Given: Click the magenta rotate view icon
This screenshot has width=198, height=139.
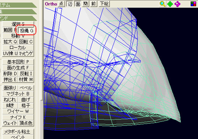Looking at the screenshot, I should 177,4.
